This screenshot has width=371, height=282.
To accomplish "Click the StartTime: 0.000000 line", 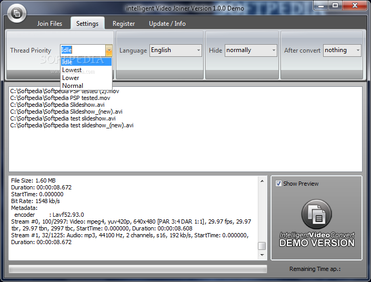I will (37, 194).
